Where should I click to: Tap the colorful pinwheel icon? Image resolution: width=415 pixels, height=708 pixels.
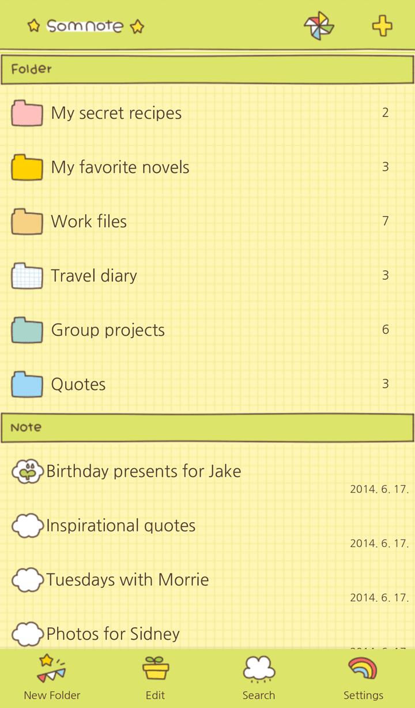(319, 26)
